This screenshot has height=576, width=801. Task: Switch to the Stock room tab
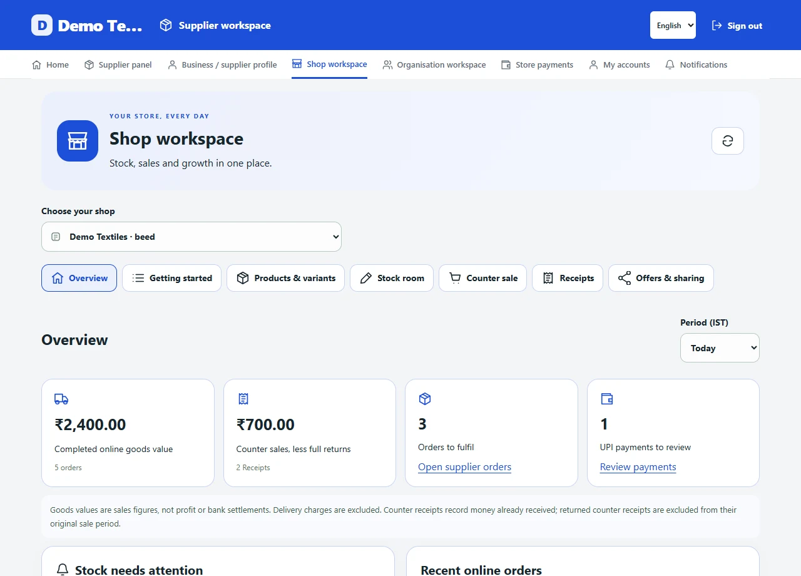coord(392,278)
